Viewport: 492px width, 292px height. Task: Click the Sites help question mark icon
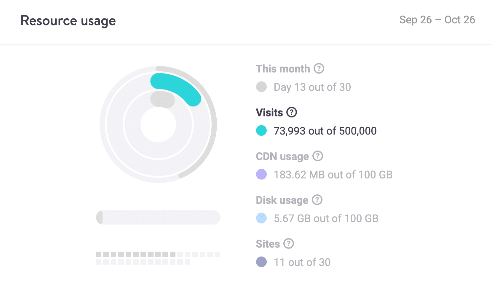pyautogui.click(x=289, y=244)
